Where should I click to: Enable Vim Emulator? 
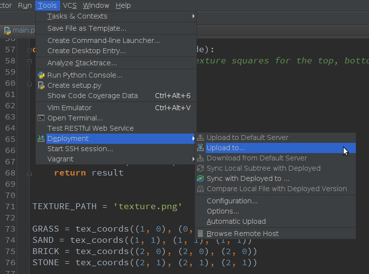click(116, 108)
